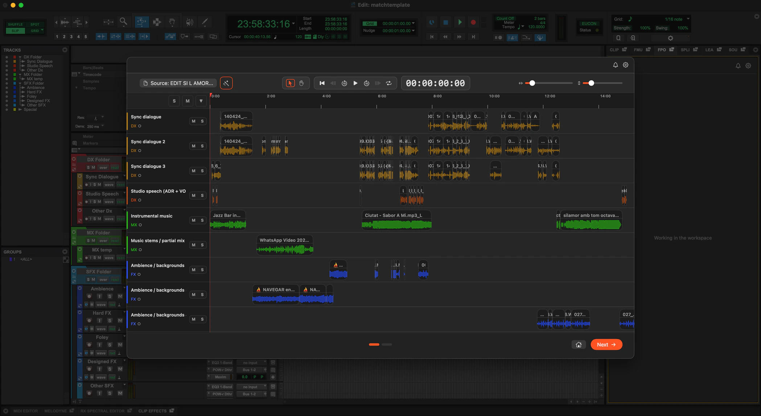Open the Grid value dropdown
The height and width of the screenshot is (416, 761).
(413, 23)
